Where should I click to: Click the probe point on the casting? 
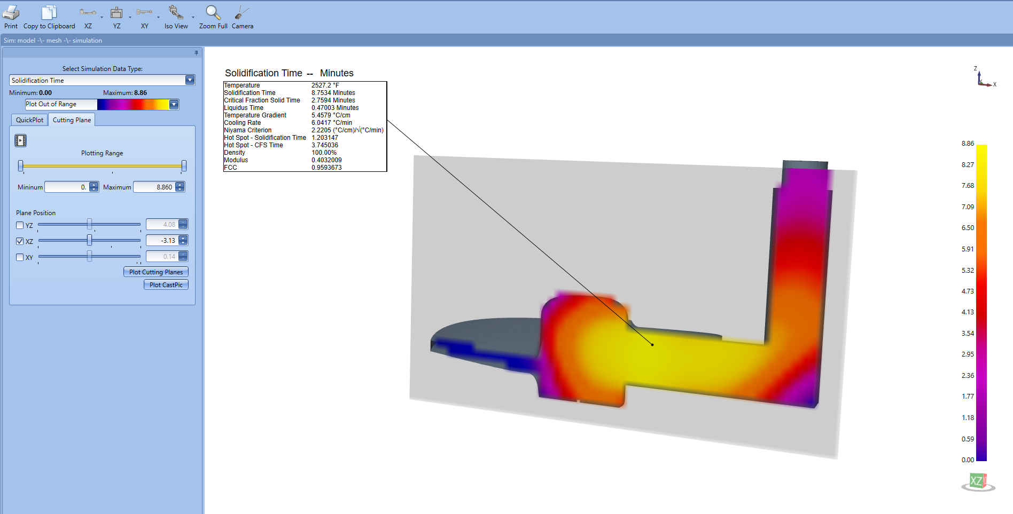click(x=652, y=345)
